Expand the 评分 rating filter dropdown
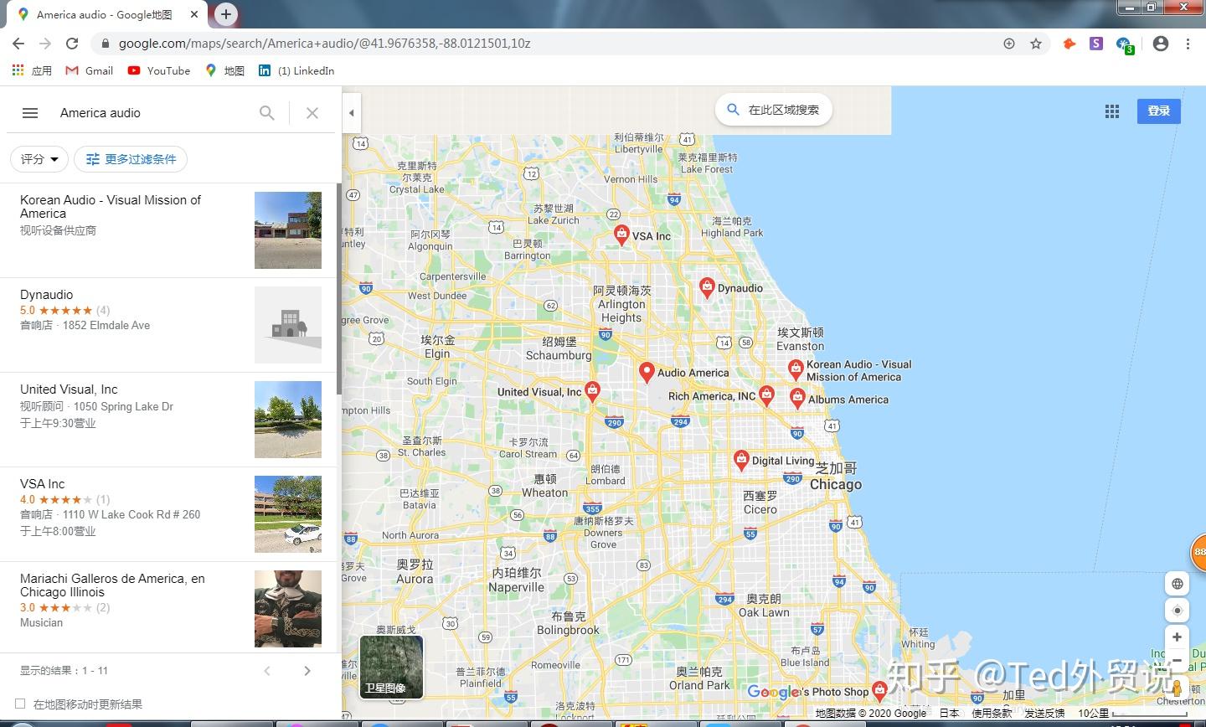This screenshot has height=727, width=1206. tap(39, 159)
